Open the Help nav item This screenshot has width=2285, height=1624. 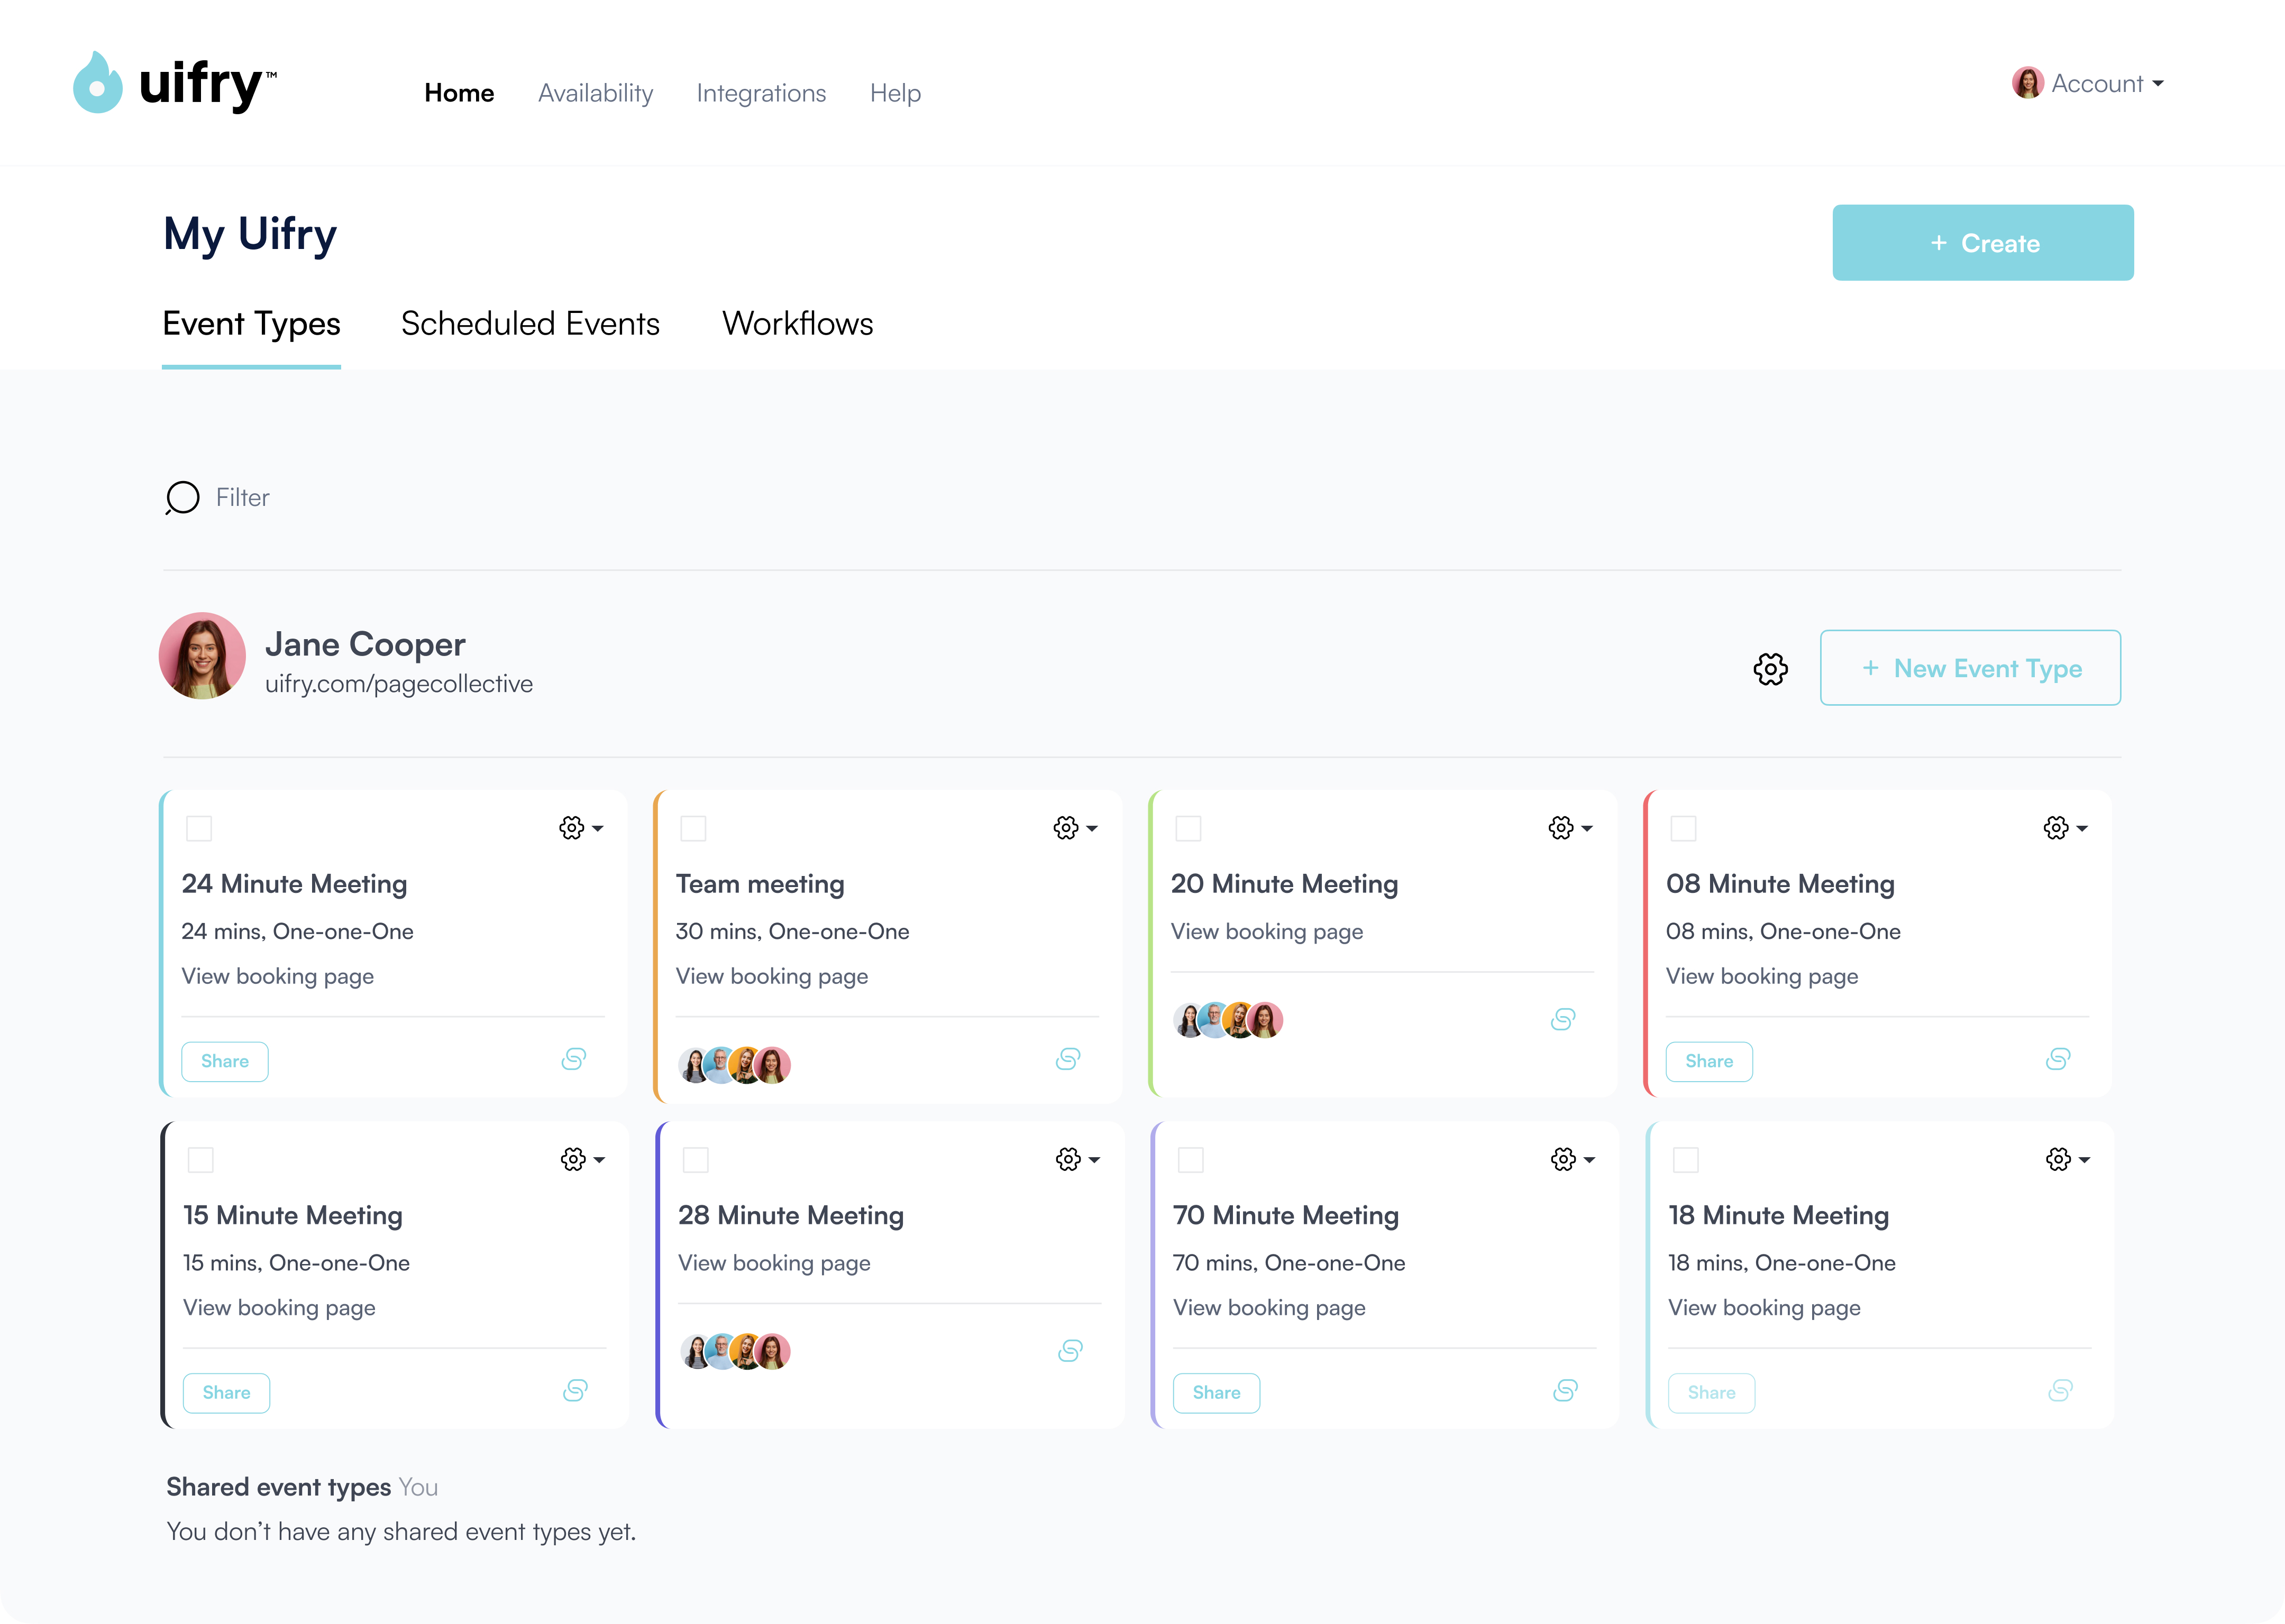point(895,93)
